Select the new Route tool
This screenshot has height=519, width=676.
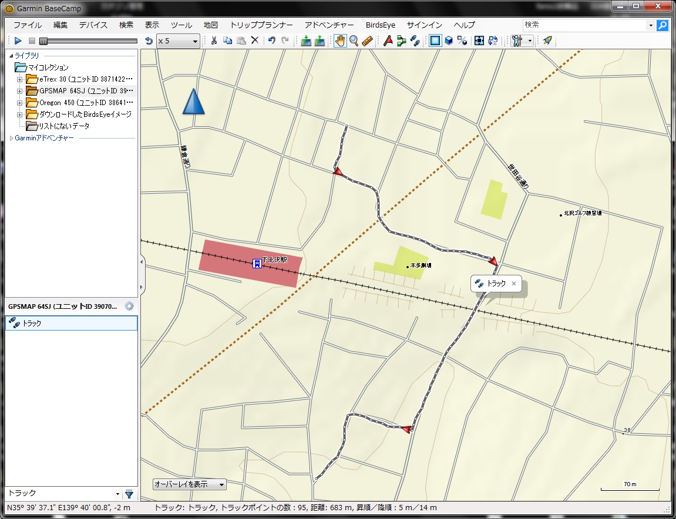coord(401,41)
